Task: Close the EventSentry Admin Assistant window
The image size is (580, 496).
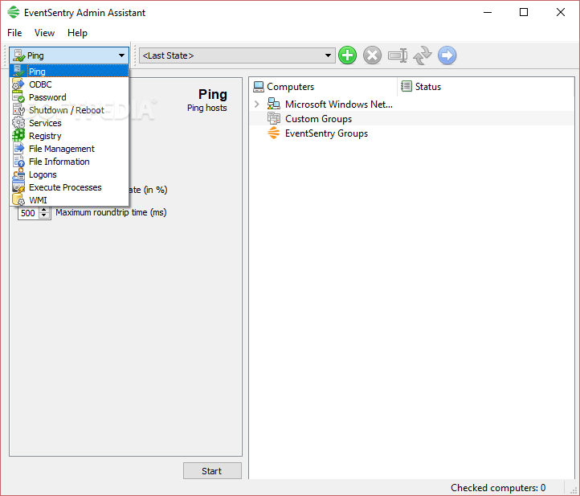Action: pos(561,12)
